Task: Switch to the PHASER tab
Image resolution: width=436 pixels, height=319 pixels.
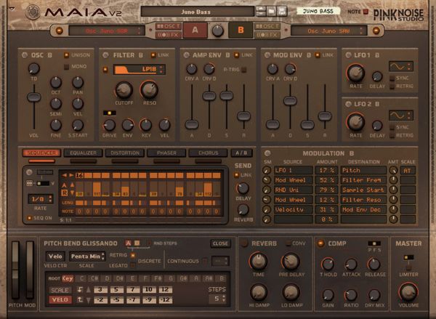Action: [x=166, y=153]
